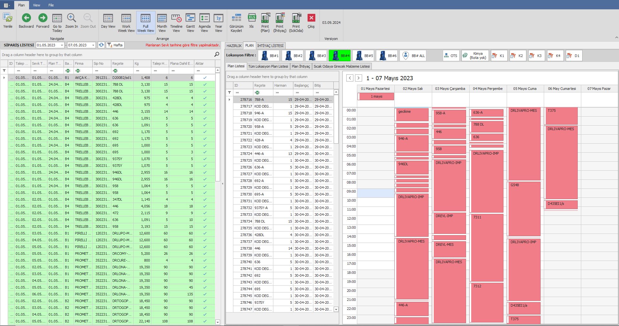The height and width of the screenshot is (326, 619).
Task: Collapse the ribbon with the chevron
Action: (x=616, y=38)
